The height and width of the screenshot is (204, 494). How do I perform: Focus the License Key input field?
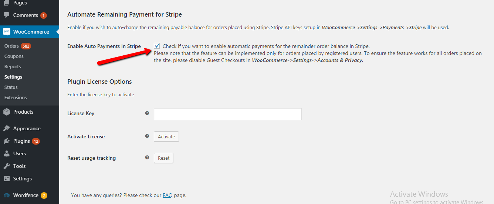point(228,114)
